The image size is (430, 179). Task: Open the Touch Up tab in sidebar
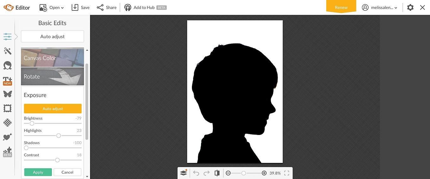coord(8,65)
